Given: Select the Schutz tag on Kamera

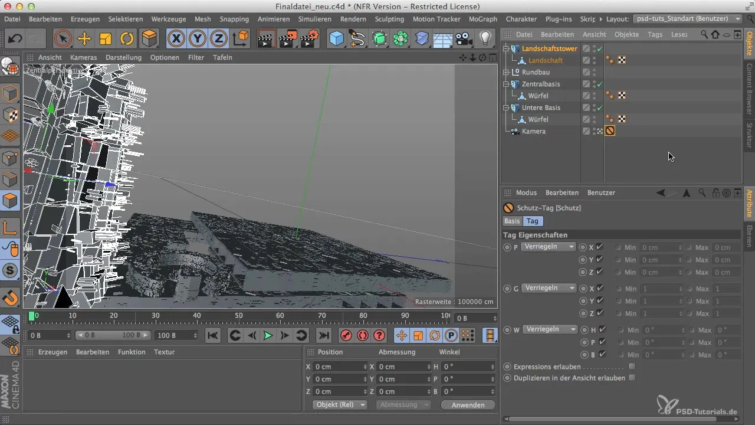Looking at the screenshot, I should [610, 131].
